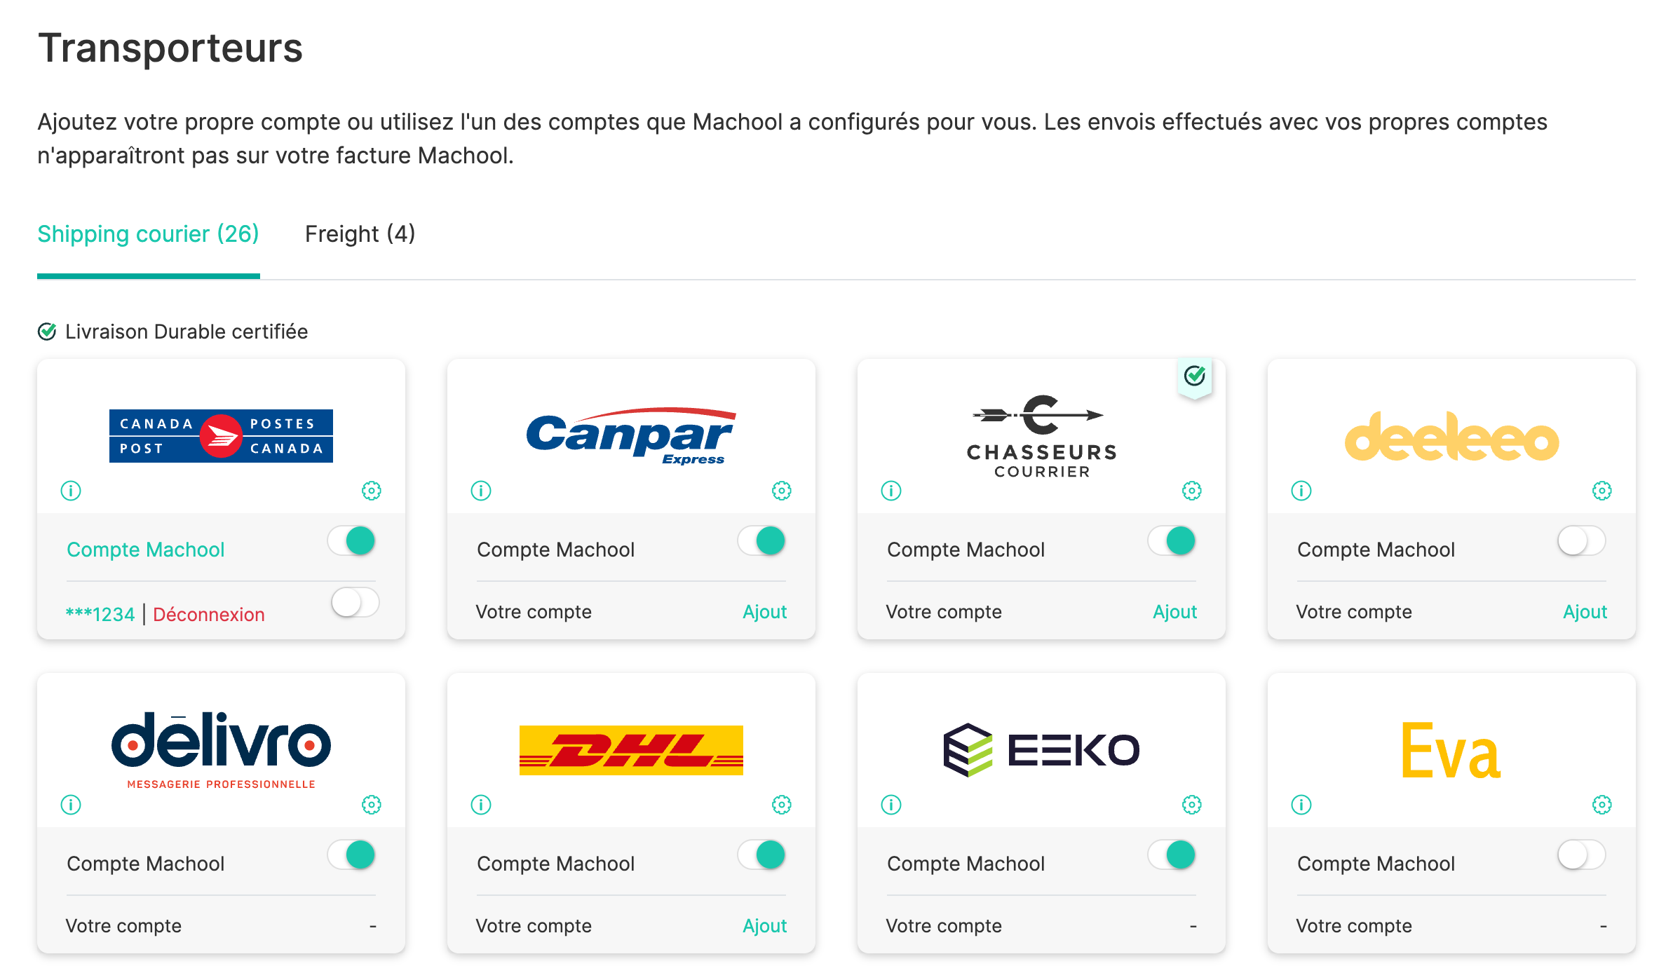Select the Shipping courier (26) tab
The width and height of the screenshot is (1673, 980).
148,234
